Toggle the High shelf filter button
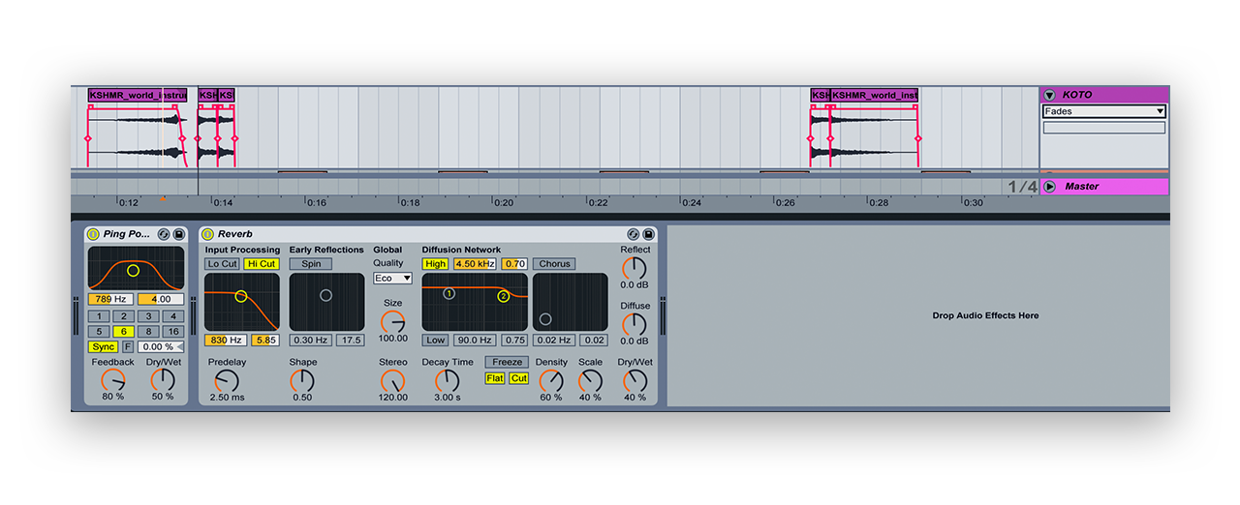The width and height of the screenshot is (1240, 505). click(x=436, y=264)
